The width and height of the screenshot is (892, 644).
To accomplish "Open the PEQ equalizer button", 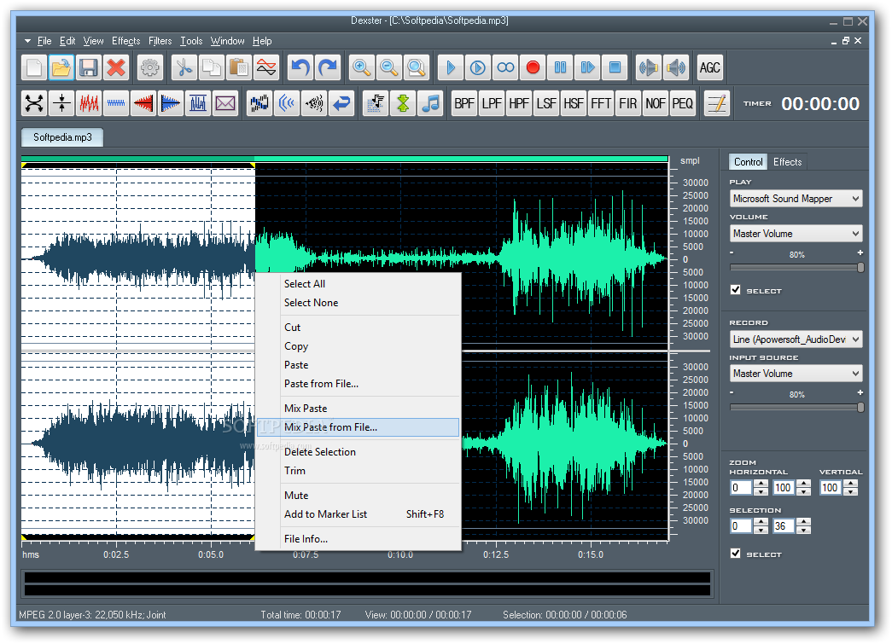I will [x=683, y=103].
